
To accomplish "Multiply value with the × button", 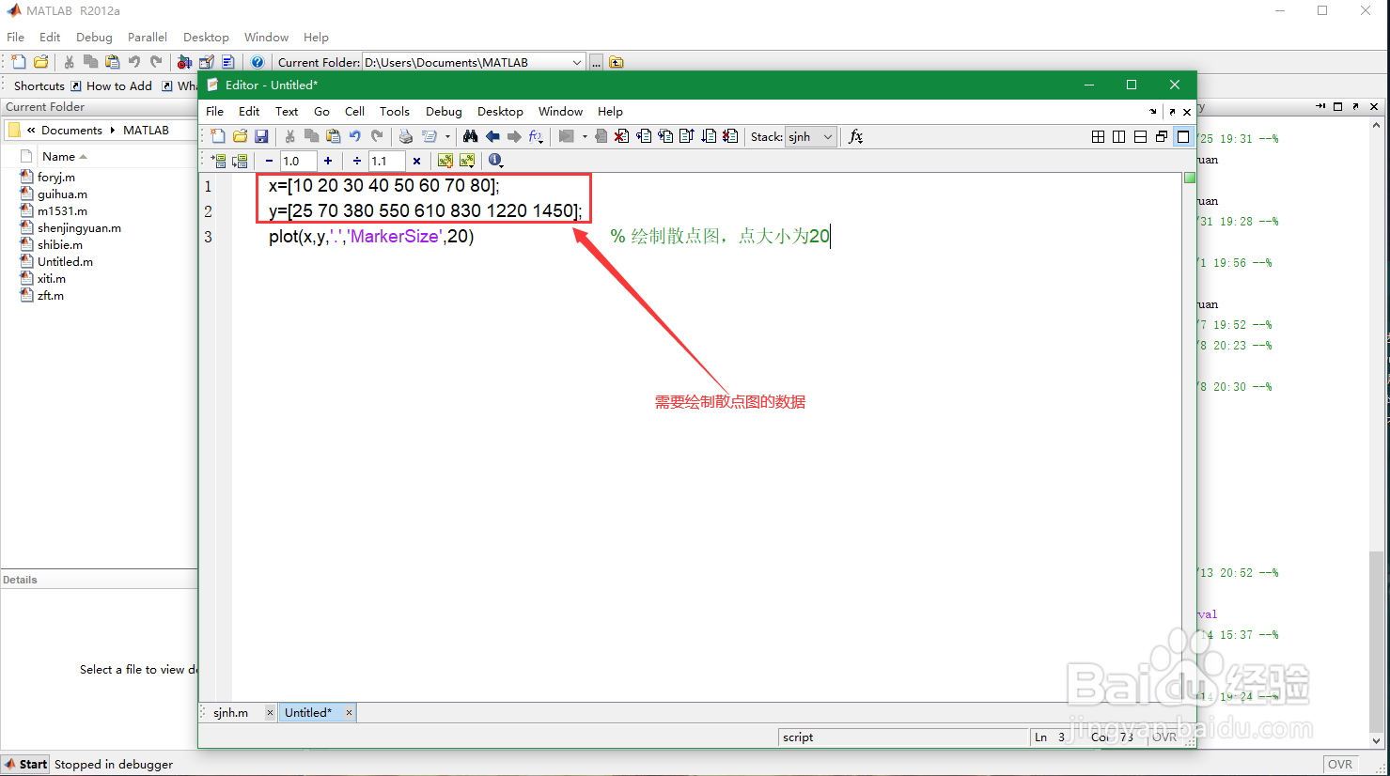I will click(x=416, y=161).
